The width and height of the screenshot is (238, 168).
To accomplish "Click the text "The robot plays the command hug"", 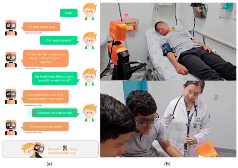I will [62, 151].
